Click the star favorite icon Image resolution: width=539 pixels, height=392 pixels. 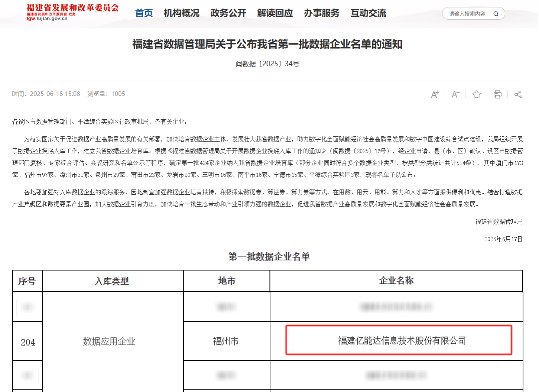[x=477, y=94]
